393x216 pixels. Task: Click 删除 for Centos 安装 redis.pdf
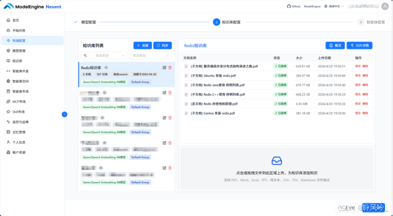pos(365,113)
